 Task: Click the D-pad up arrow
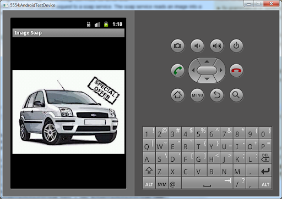207,61
